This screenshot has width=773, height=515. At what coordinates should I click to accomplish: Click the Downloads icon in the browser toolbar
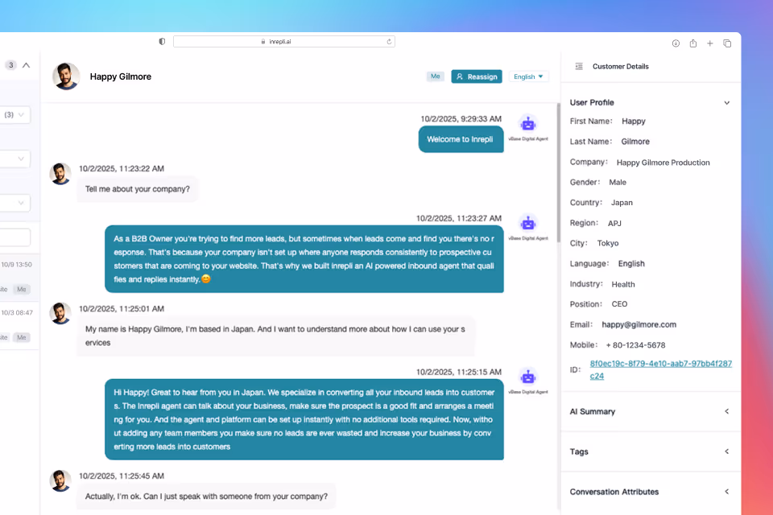pos(675,43)
